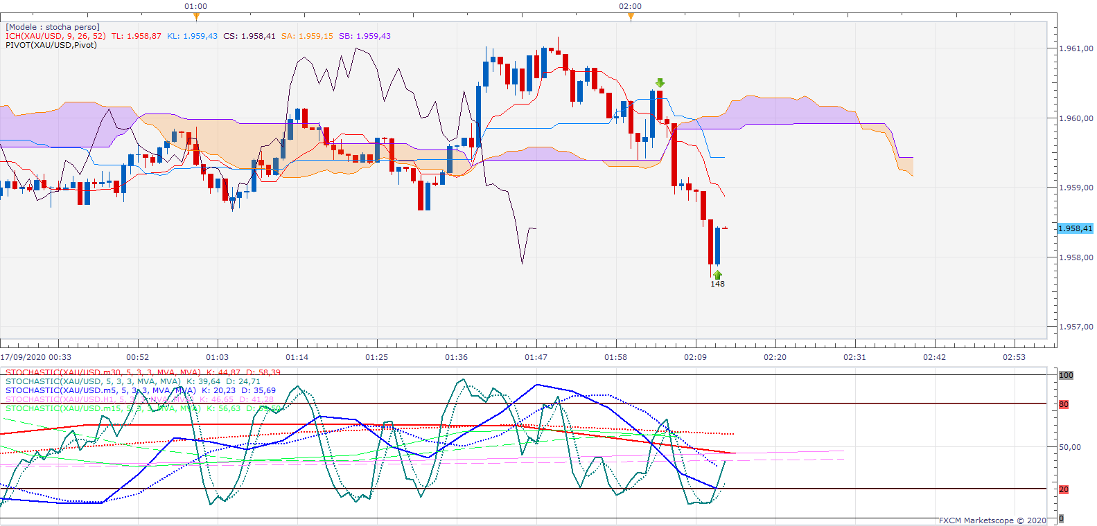Click the "CS: 1.958,41" value
Screen dimensions: 1097x526
click(249, 36)
